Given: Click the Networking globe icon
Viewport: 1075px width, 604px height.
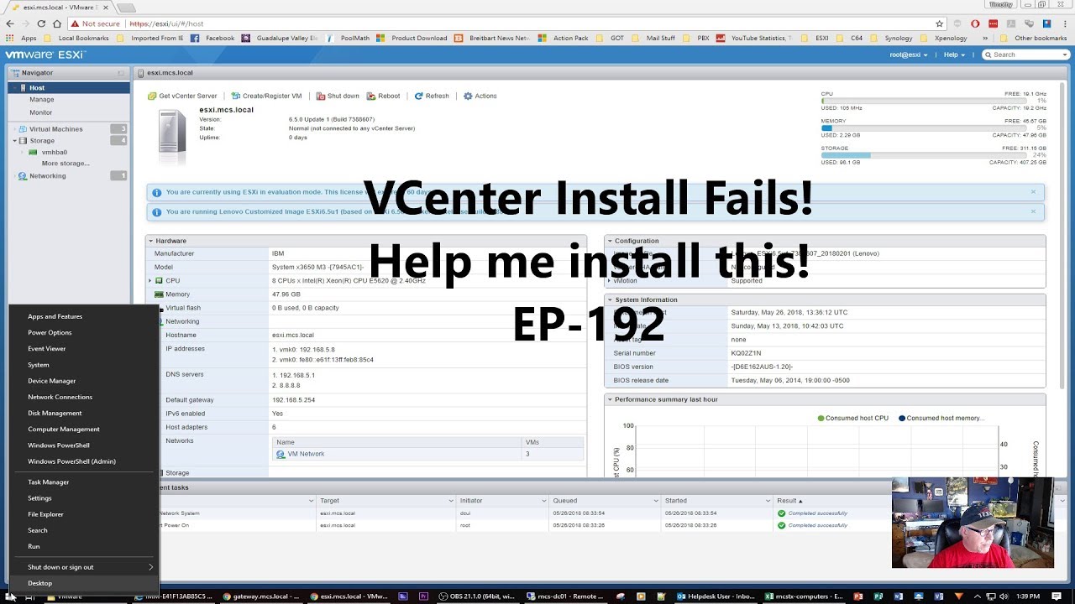Looking at the screenshot, I should 24,176.
